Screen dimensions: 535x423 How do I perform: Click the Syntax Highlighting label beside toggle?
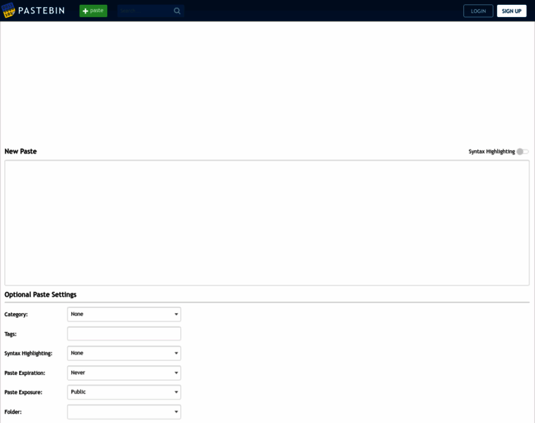[491, 152]
